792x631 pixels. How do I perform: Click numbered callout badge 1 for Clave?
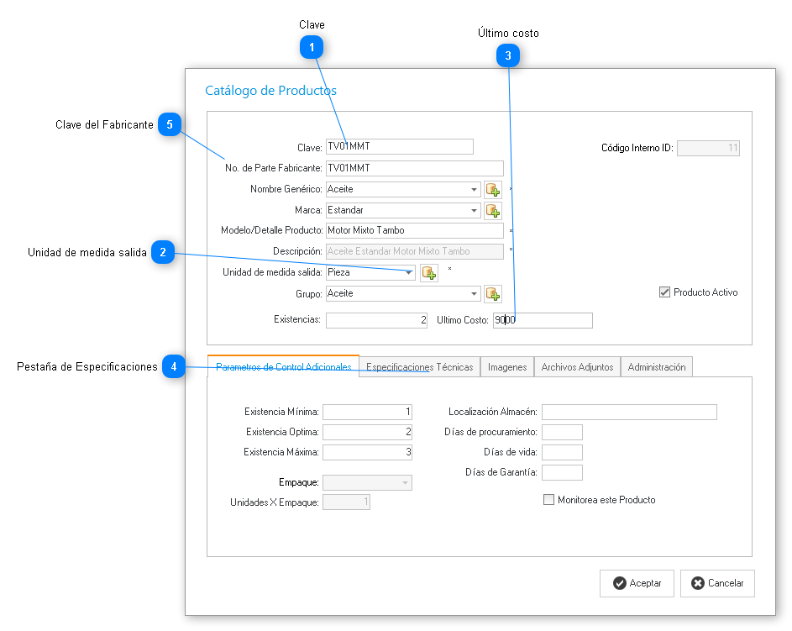pyautogui.click(x=312, y=48)
